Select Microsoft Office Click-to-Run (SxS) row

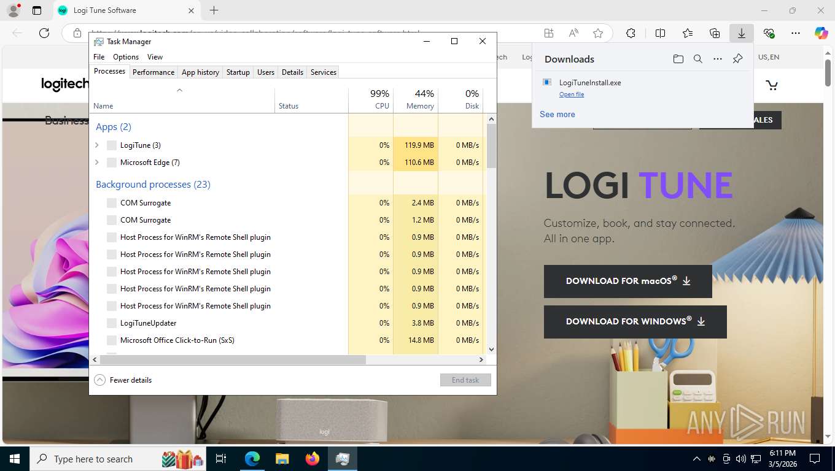[289, 340]
